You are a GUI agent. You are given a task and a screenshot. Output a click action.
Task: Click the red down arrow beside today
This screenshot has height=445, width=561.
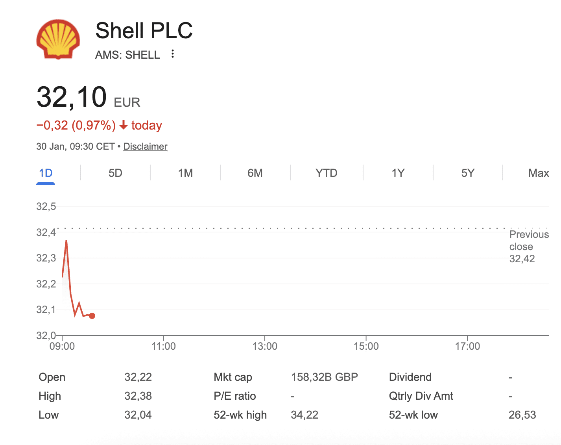(124, 125)
